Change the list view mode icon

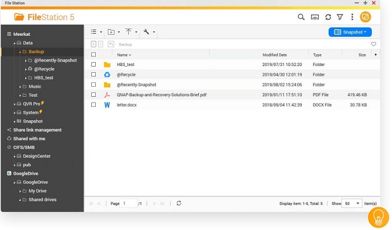point(94,32)
